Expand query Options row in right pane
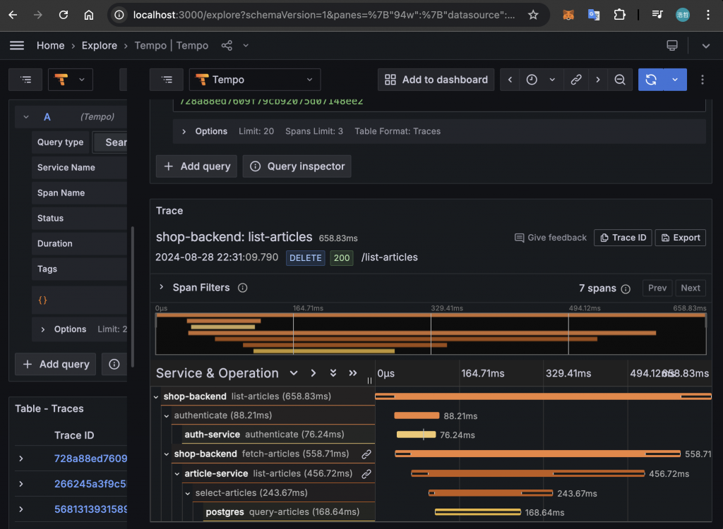This screenshot has width=723, height=529. [439, 131]
